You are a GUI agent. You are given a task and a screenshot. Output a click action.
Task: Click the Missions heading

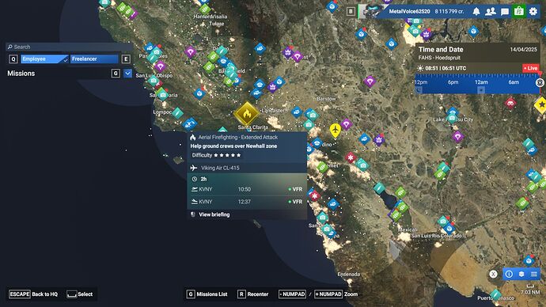(21, 74)
